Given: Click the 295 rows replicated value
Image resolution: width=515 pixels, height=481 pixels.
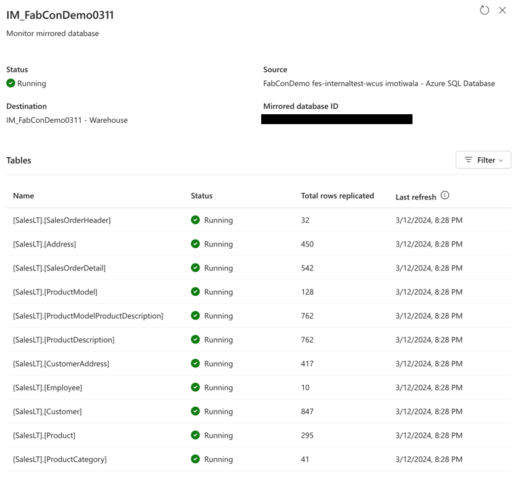Looking at the screenshot, I should point(308,436).
